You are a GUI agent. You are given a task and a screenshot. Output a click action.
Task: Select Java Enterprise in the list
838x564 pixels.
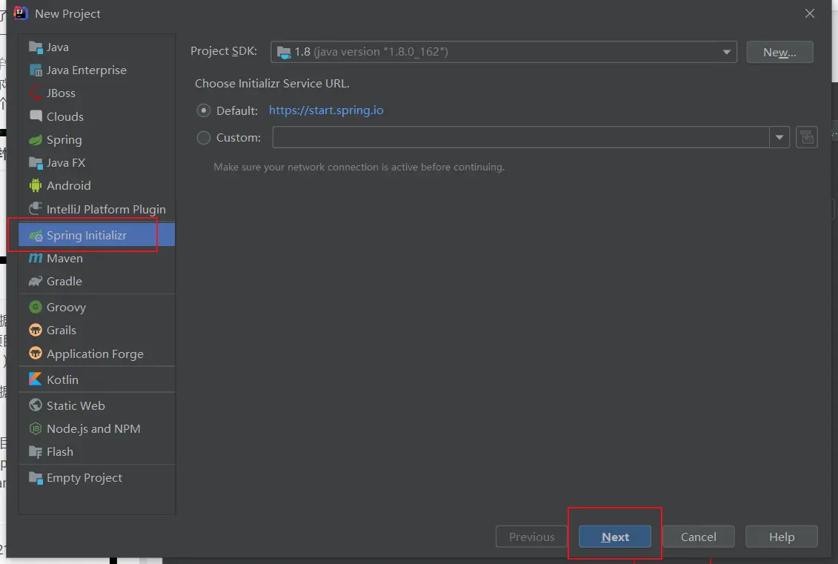pos(86,70)
